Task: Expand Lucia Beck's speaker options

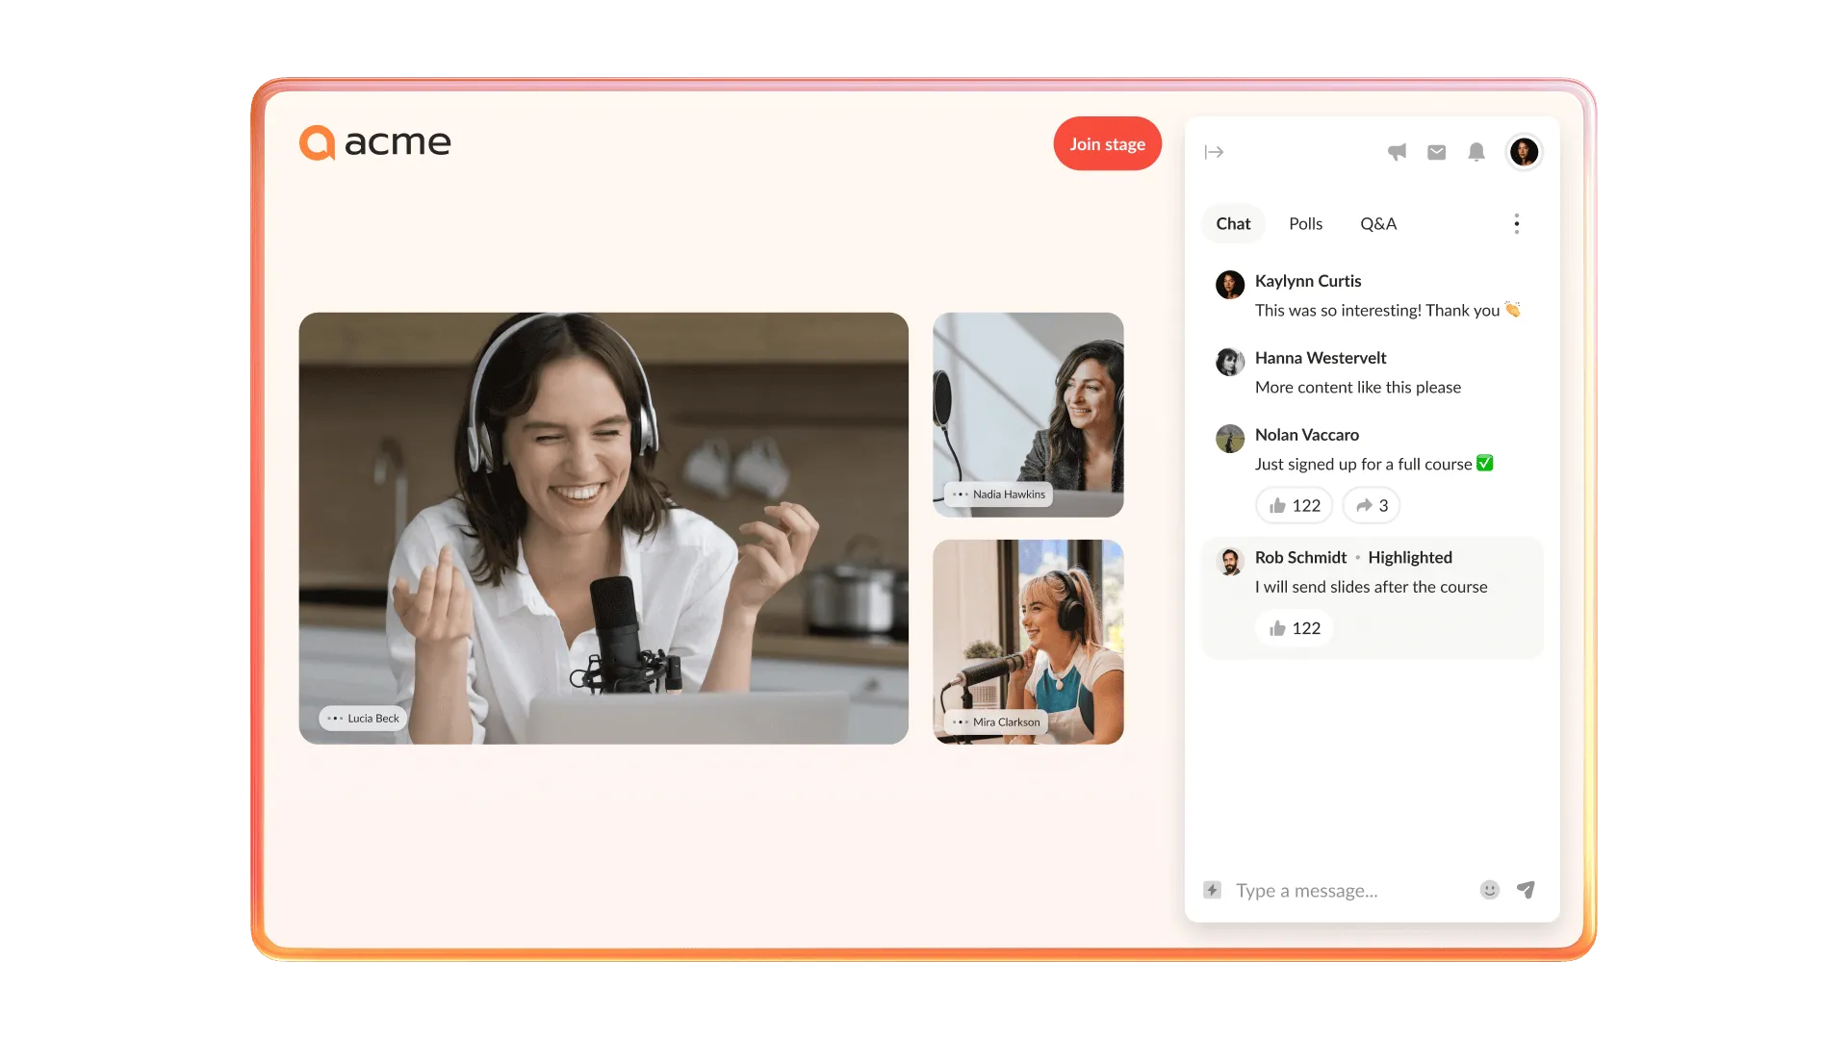Action: (x=335, y=718)
